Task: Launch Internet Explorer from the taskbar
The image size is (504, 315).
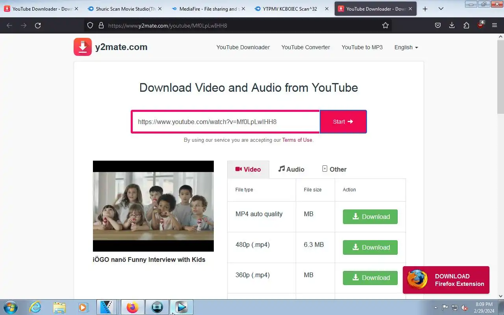Action: pyautogui.click(x=35, y=307)
